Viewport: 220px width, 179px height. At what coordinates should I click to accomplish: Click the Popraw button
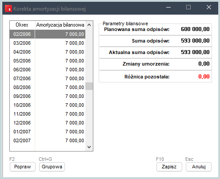23,167
